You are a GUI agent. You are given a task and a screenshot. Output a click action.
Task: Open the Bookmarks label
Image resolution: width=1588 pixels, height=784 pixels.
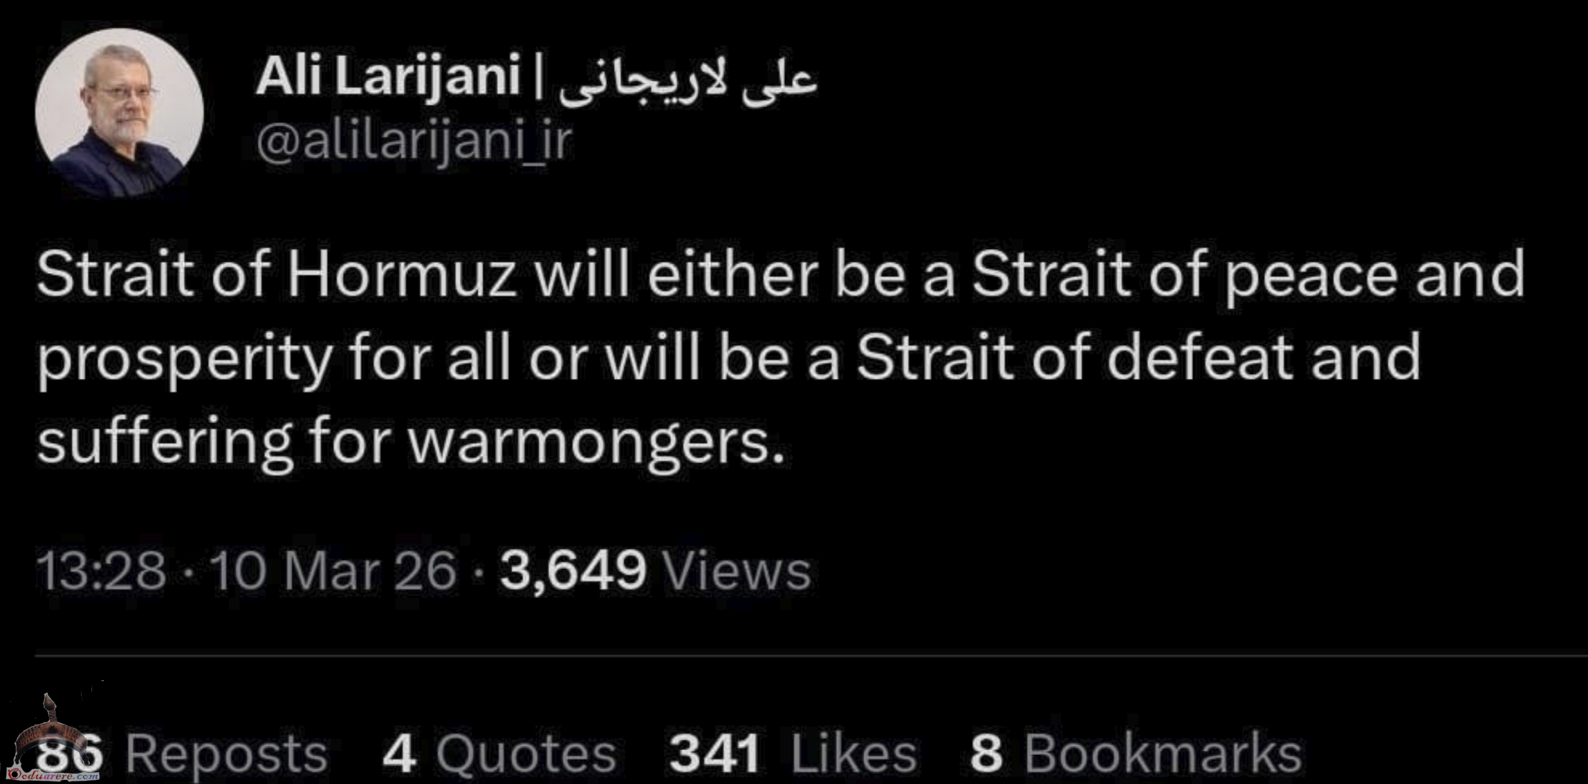tap(1163, 753)
